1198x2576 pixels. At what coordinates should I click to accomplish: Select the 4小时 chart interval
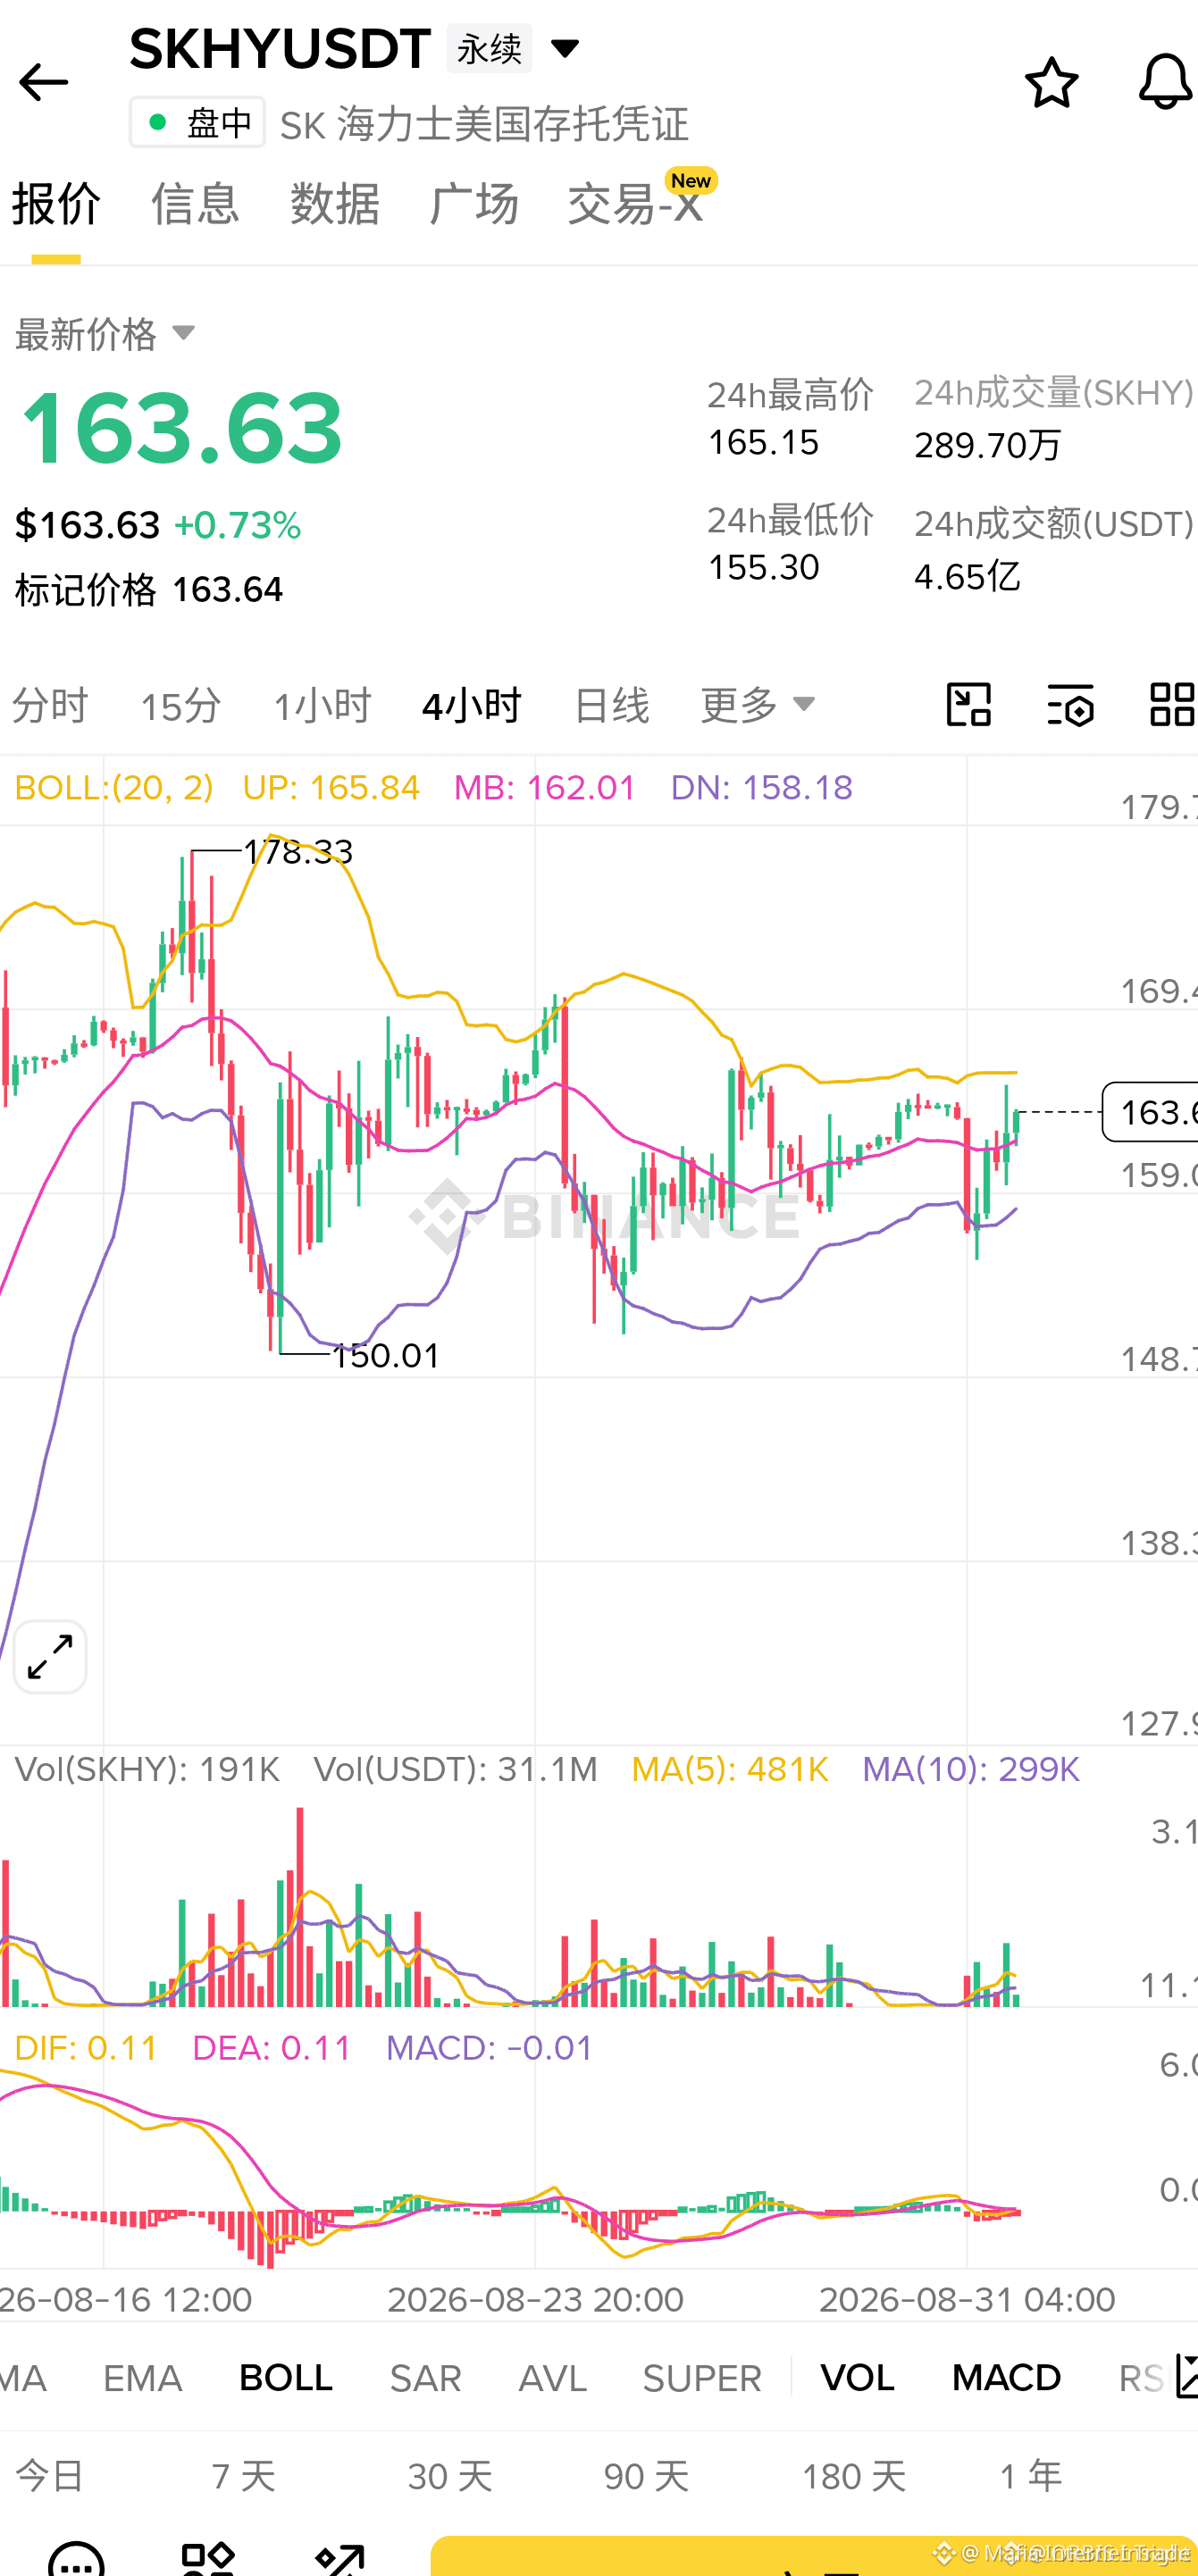click(x=472, y=705)
